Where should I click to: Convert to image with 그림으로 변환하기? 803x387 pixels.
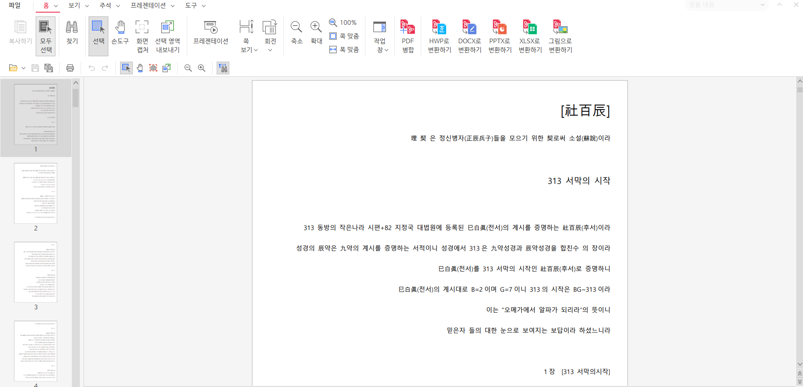click(560, 36)
